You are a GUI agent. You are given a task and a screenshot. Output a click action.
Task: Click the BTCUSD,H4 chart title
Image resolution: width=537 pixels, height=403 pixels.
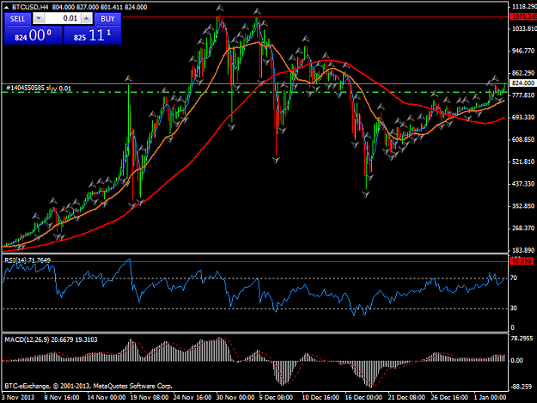tap(30, 7)
